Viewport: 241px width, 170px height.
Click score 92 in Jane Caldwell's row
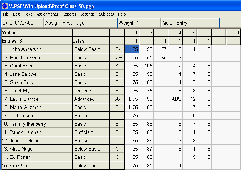tap(147, 74)
